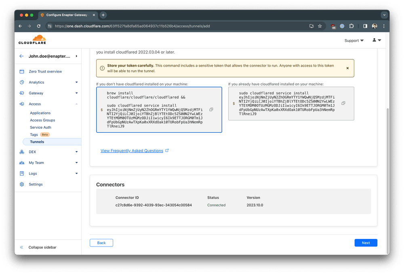This screenshot has width=404, height=274.
Task: Click the back arrow beside John.doe@enapter
Action: click(21, 56)
